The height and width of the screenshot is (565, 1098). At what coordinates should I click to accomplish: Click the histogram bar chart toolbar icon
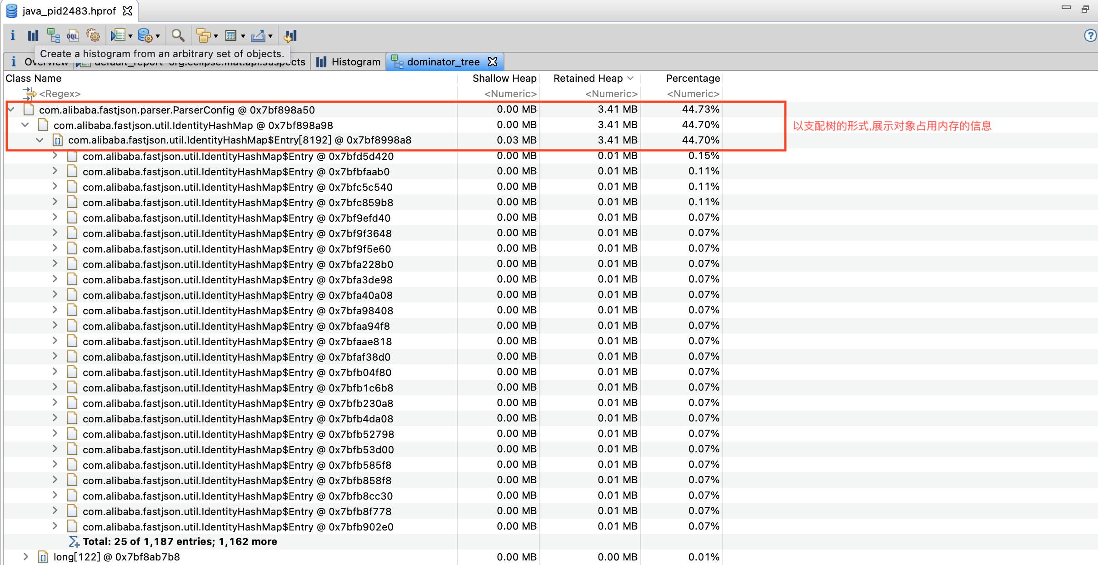pyautogui.click(x=33, y=35)
